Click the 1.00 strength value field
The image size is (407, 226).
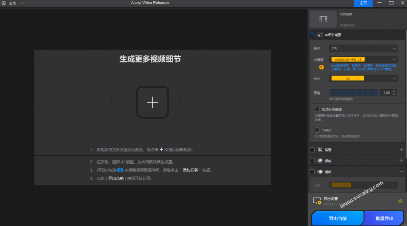[386, 93]
